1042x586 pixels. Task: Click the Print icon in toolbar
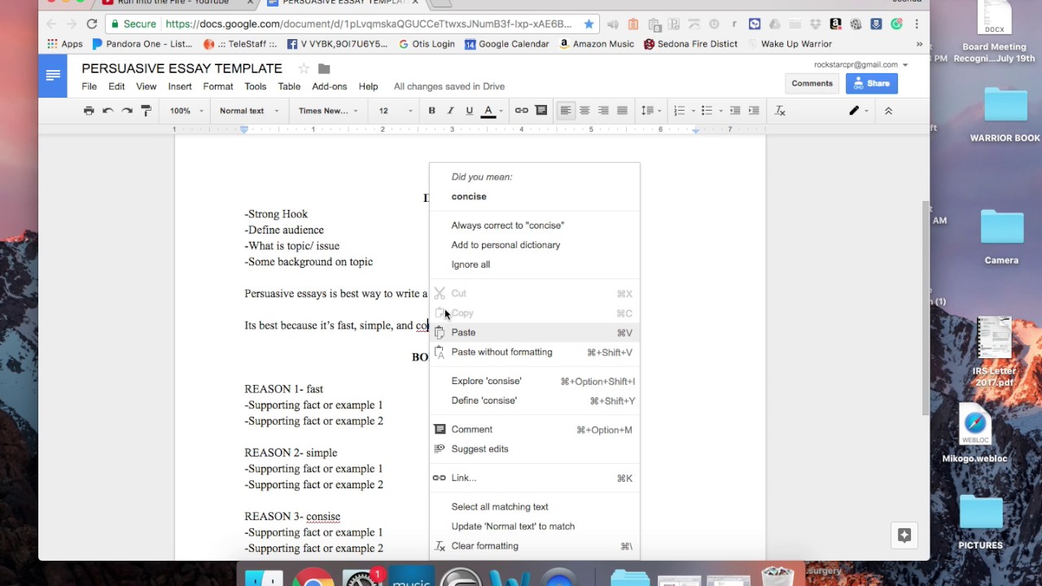coord(89,111)
